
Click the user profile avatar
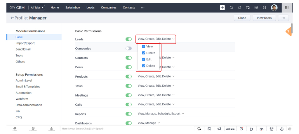(x=274, y=8)
